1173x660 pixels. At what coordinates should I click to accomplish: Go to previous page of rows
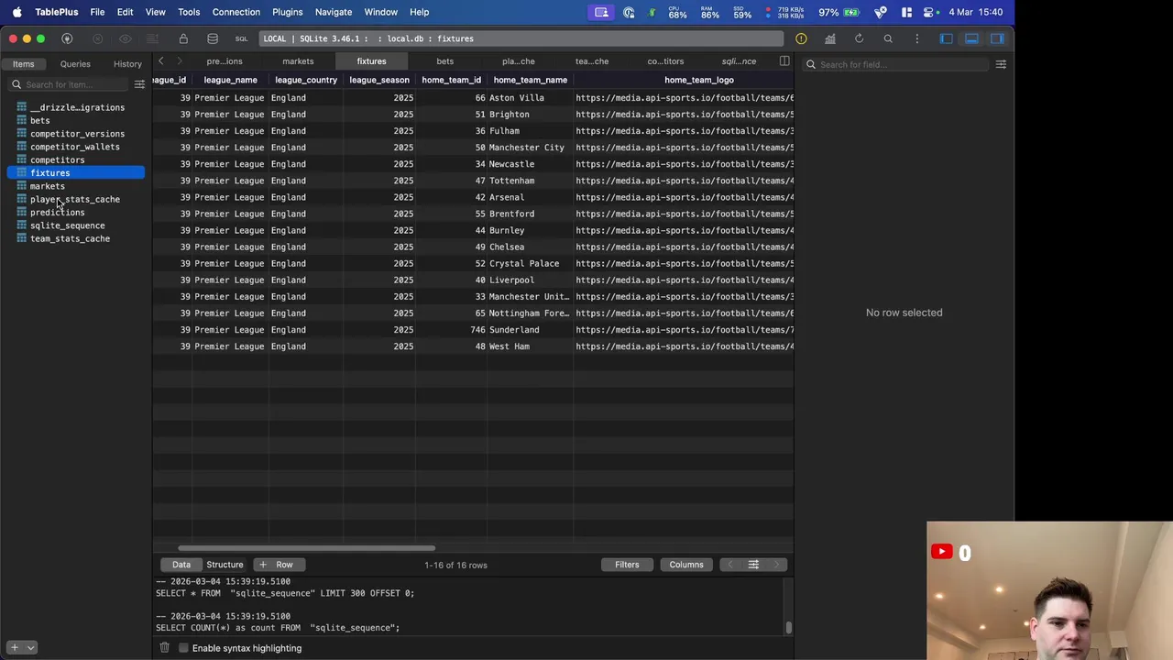click(730, 565)
